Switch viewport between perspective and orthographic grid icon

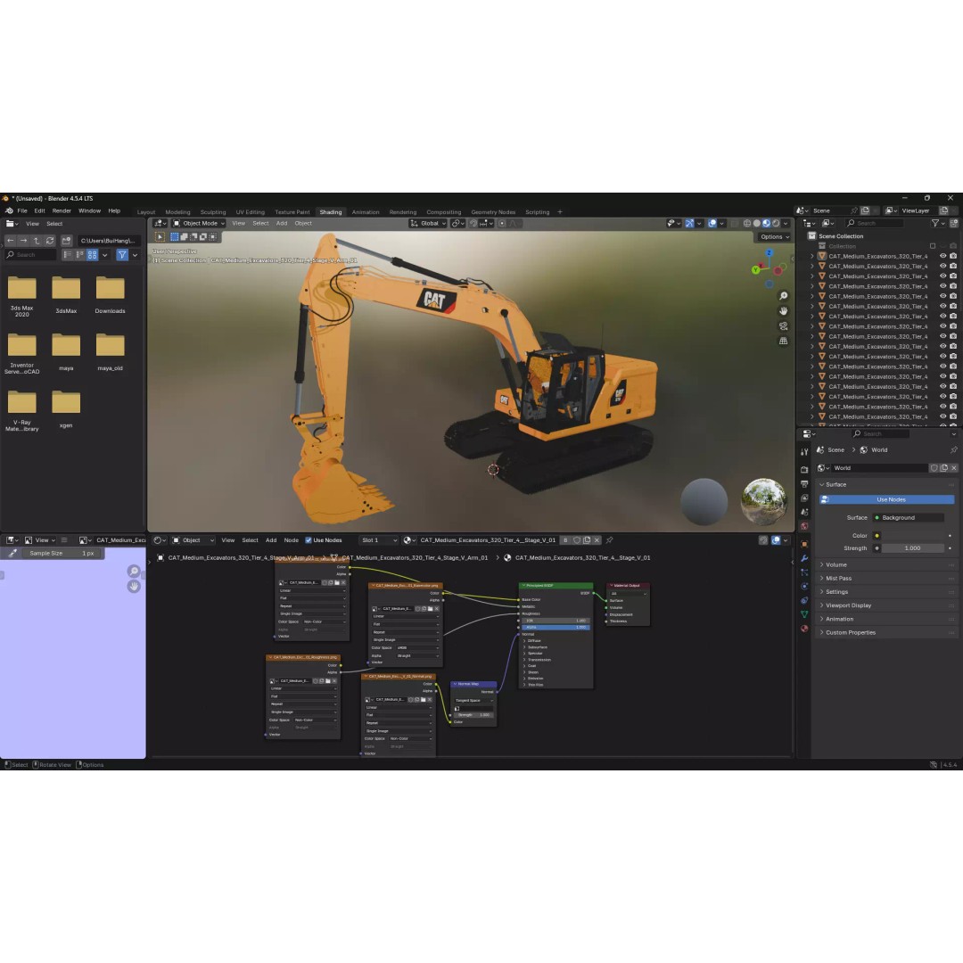point(783,341)
